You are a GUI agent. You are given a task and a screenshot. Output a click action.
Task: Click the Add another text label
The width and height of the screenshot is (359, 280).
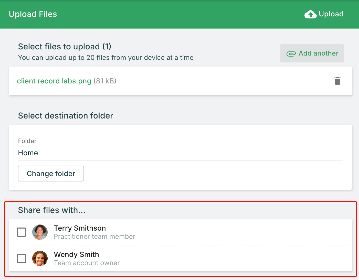pyautogui.click(x=318, y=53)
